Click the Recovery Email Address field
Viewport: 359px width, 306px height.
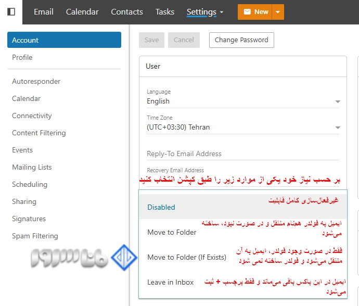pyautogui.click(x=243, y=177)
